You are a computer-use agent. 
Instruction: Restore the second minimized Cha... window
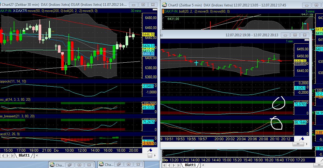119,164
